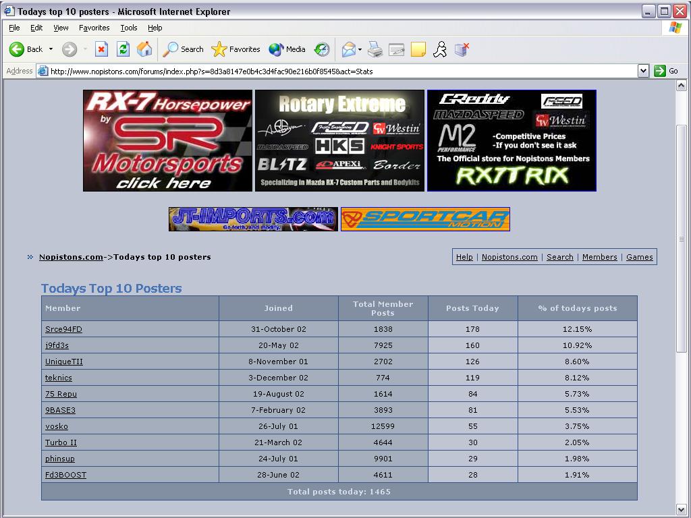This screenshot has width=691, height=518.
Task: Click the SR Motorsports banner ad
Action: pos(167,140)
